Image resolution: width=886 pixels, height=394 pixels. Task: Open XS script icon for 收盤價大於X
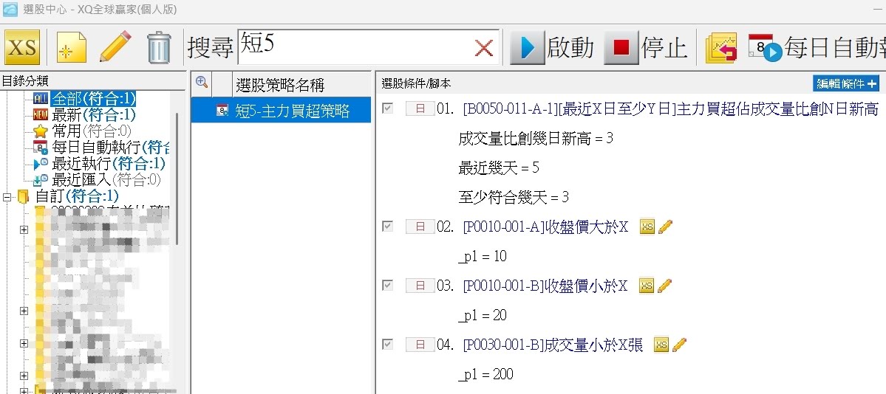[x=647, y=227]
